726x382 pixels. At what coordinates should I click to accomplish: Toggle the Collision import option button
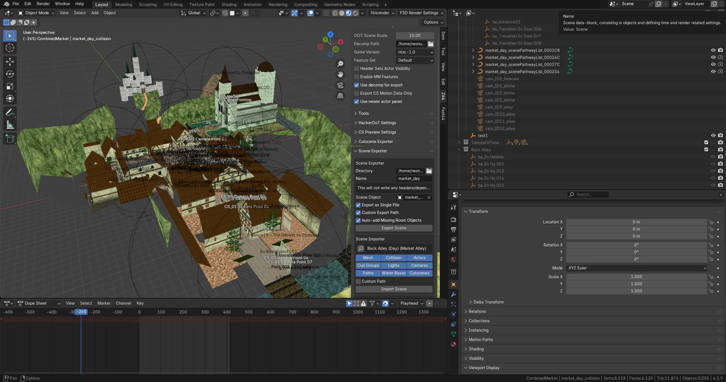(x=394, y=258)
